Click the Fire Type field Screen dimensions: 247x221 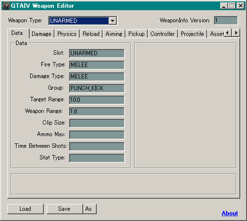97,65
